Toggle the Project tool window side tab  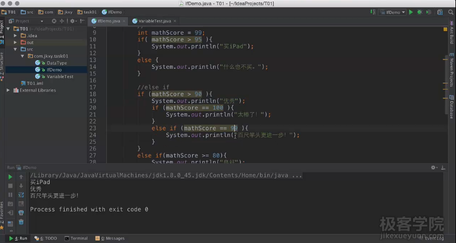pos(2,30)
